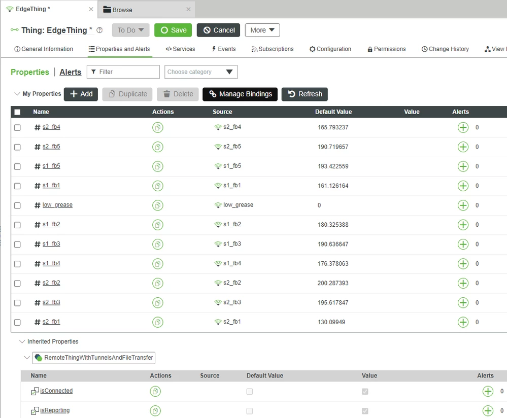Click the remote binding wifi icon for s2_fb4 source

click(218, 127)
